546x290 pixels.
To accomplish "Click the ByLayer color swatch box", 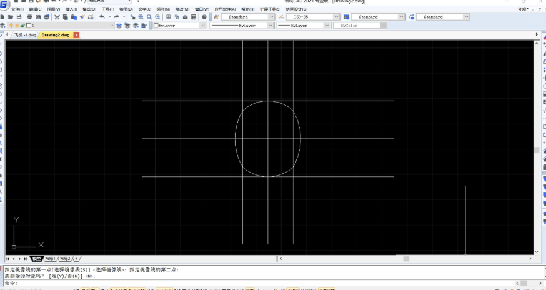I will pos(156,26).
